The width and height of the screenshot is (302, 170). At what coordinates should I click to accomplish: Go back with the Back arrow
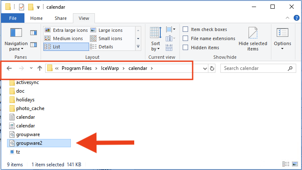(9, 68)
